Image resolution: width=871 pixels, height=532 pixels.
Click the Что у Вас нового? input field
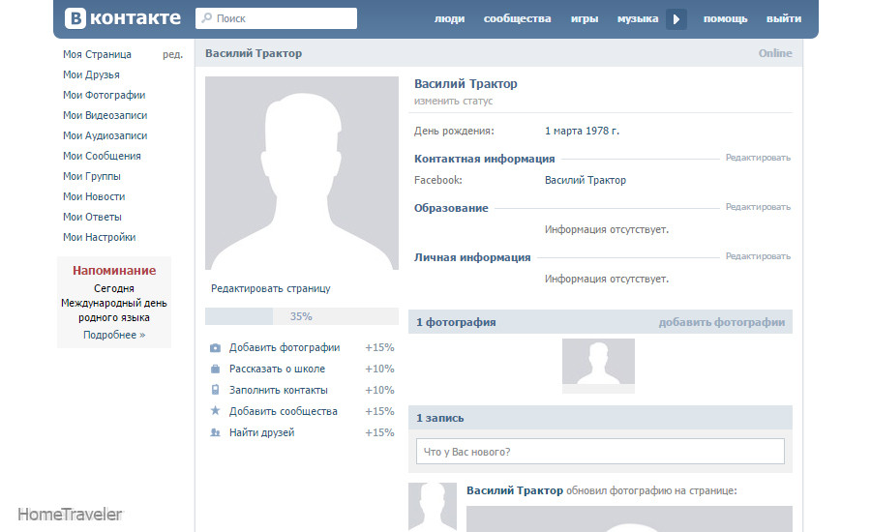point(600,452)
